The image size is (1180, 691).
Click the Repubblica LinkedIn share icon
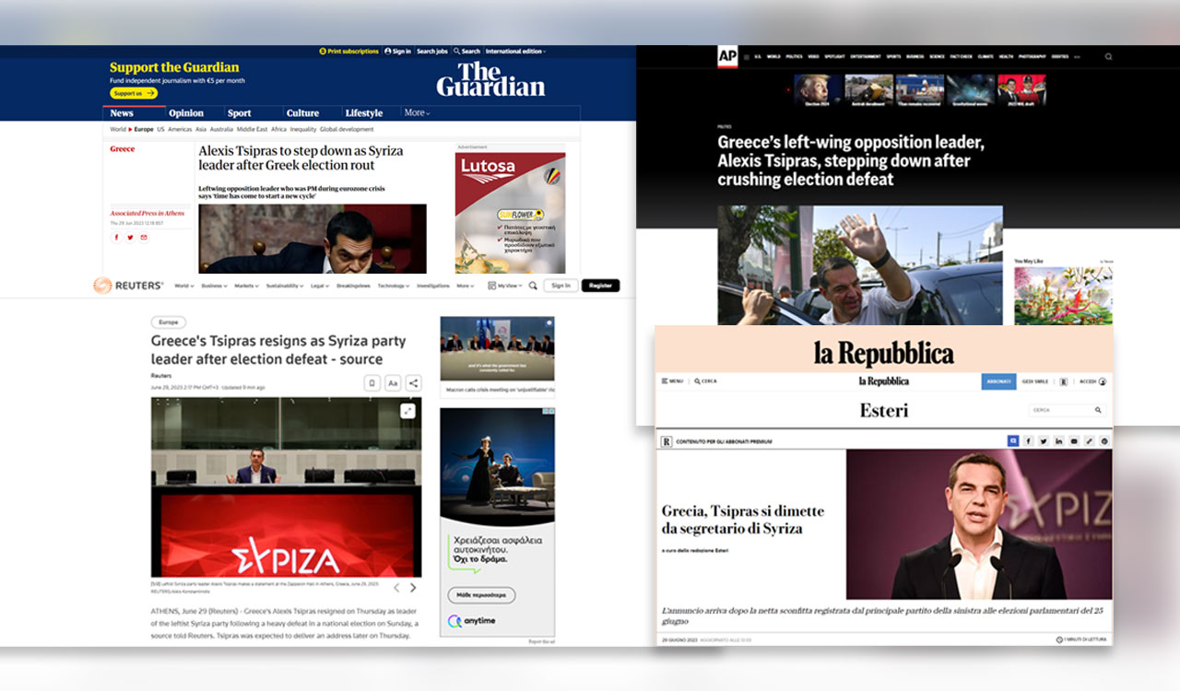pyautogui.click(x=1058, y=440)
